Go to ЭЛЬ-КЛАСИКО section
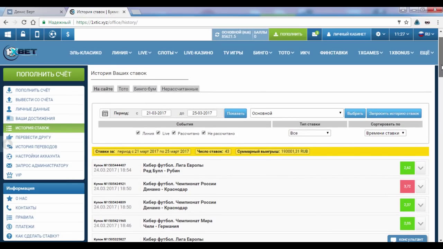 (85, 53)
